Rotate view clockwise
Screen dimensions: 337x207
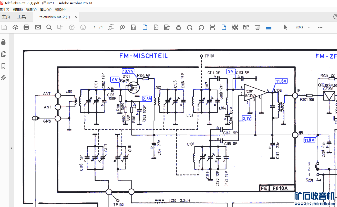coord(190,27)
